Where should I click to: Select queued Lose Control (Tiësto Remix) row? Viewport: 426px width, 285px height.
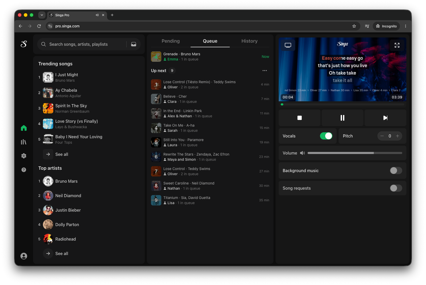point(210,84)
